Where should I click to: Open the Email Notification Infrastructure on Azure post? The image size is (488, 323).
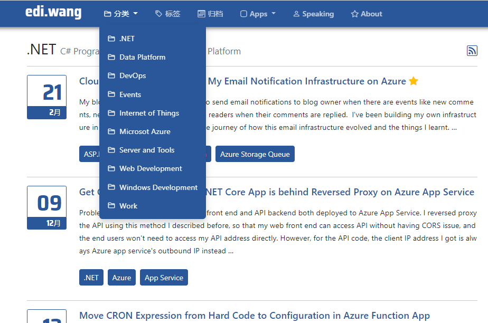pos(306,81)
